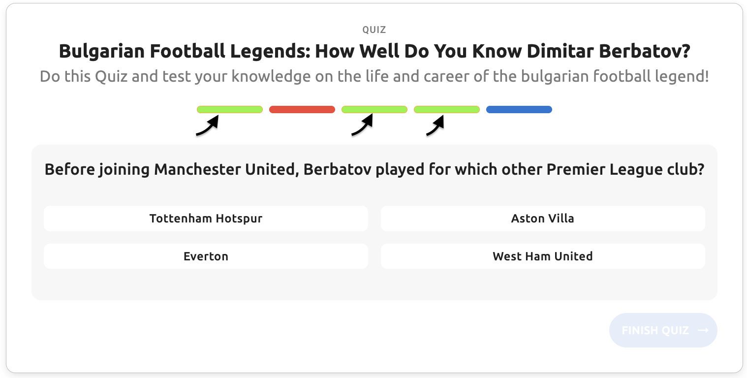Click the arrow below the fourth progress segment
747x378 pixels.
point(436,126)
